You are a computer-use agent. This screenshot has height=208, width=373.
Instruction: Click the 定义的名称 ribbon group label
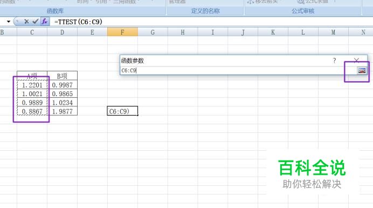click(205, 11)
